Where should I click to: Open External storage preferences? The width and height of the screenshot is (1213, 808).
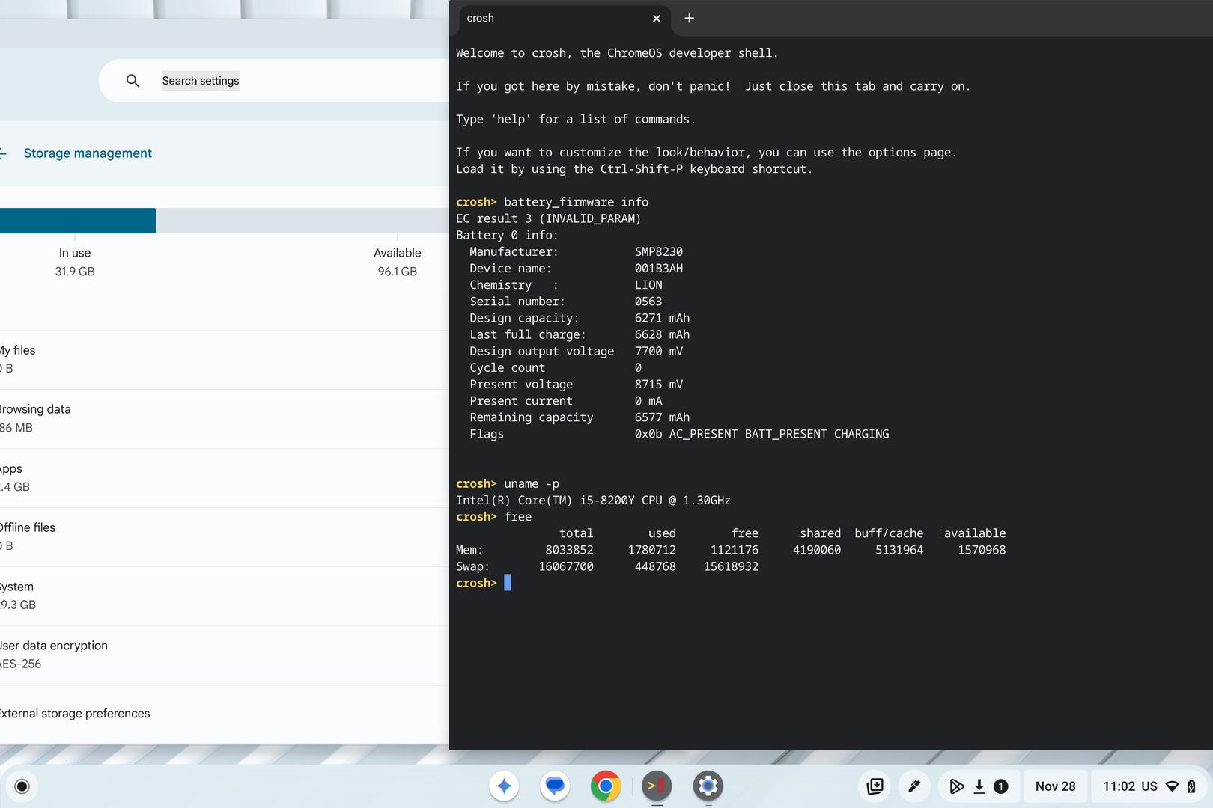pyautogui.click(x=224, y=714)
